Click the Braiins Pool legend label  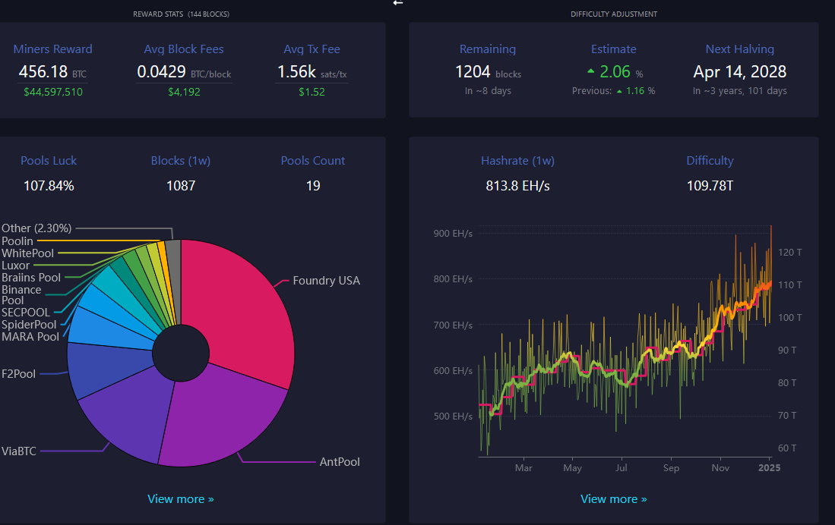(x=31, y=278)
